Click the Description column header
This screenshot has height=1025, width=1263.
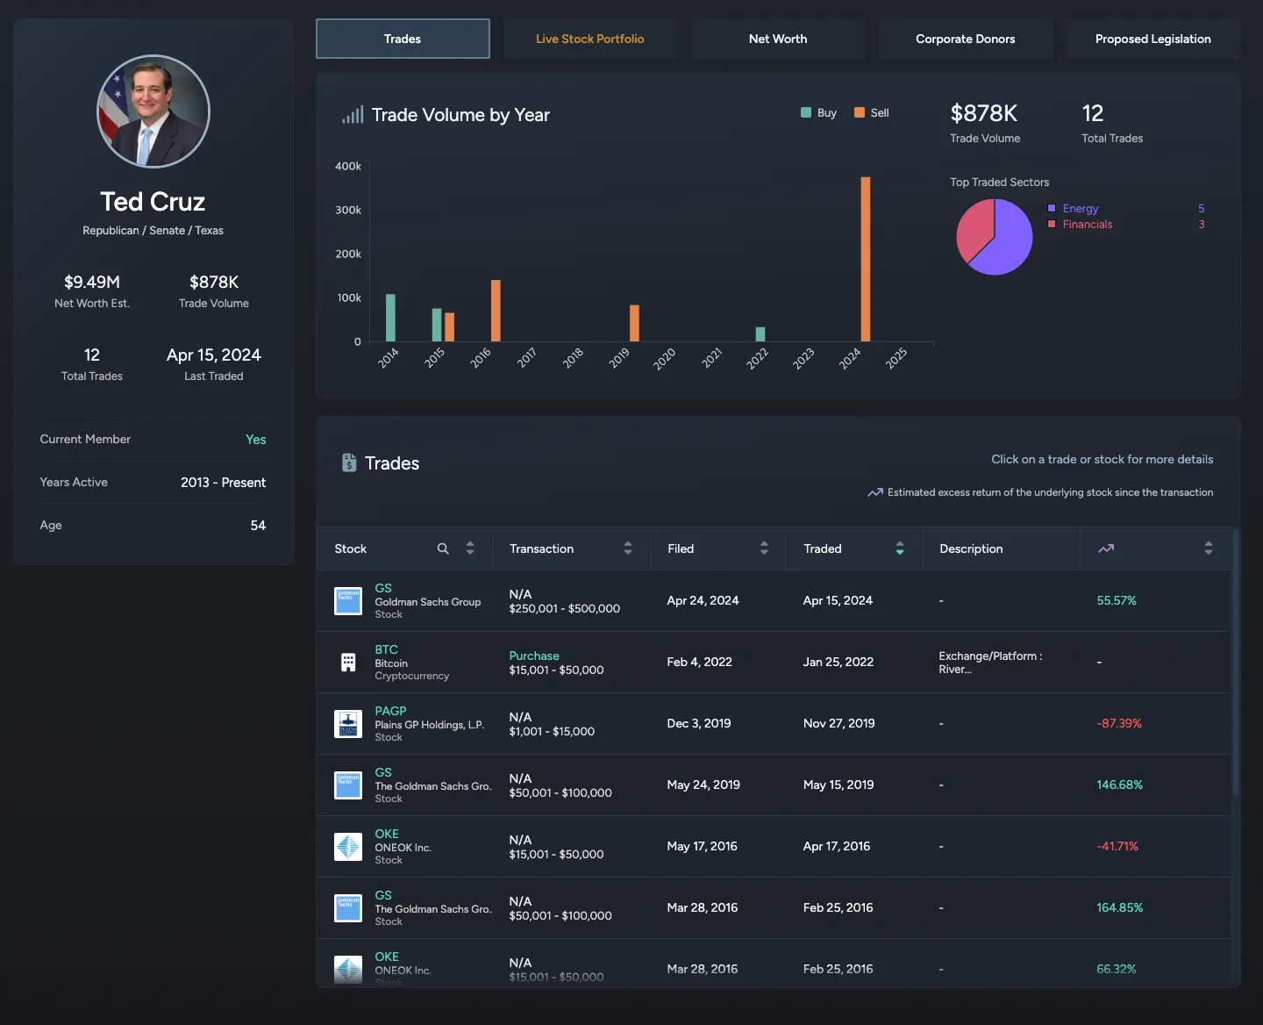971,548
